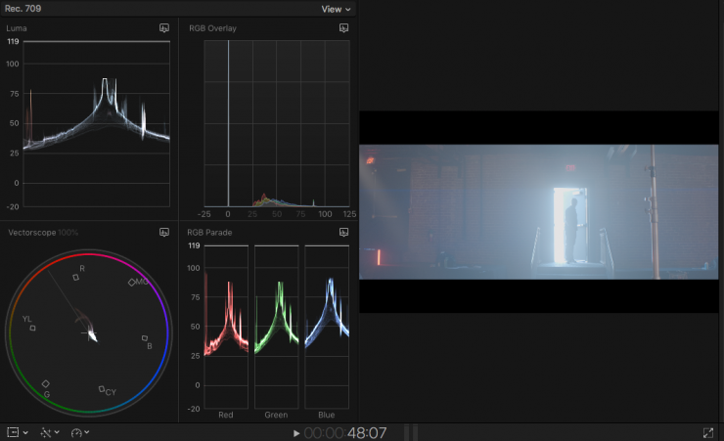The image size is (724, 441).
Task: Open the Vectorscope scope settings icon
Action: 164,232
